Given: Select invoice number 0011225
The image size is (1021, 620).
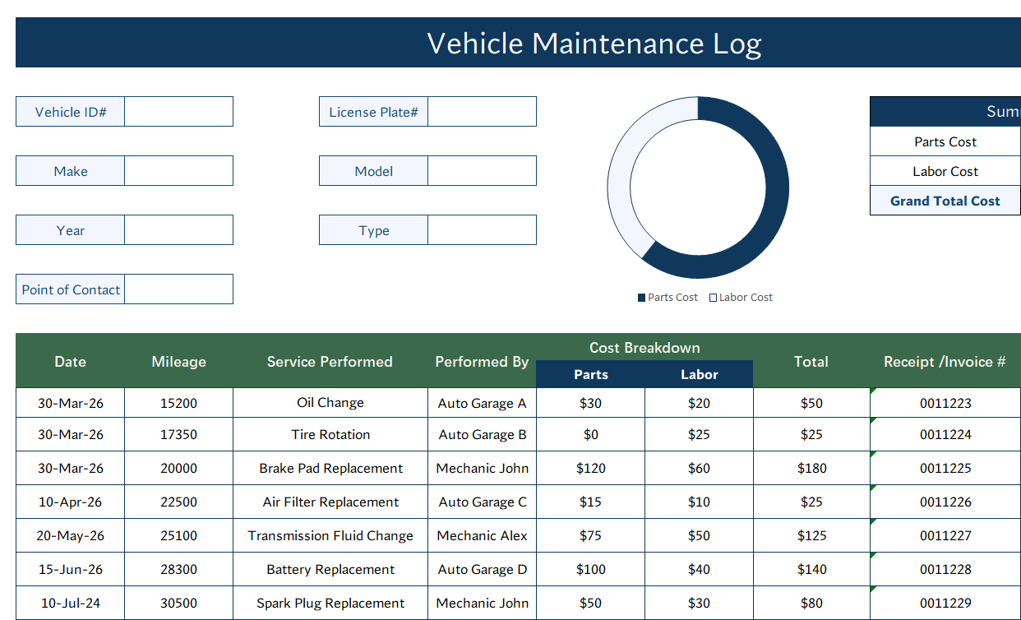Looking at the screenshot, I should (945, 468).
